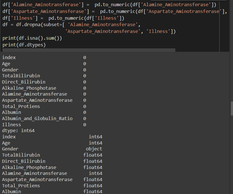Click the 0 count beside TotalBilirubin

coord(84,76)
